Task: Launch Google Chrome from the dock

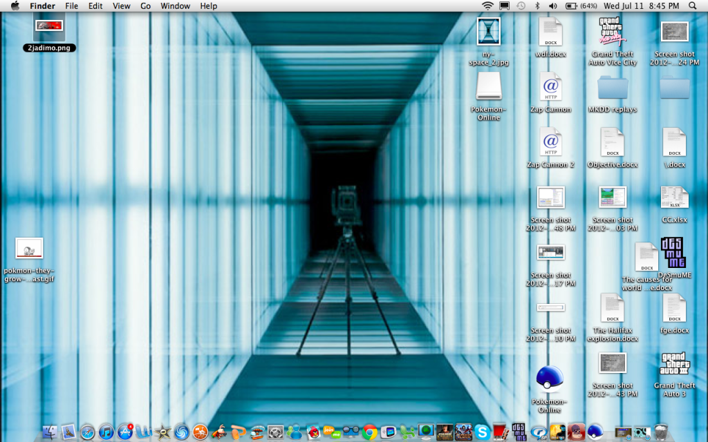Action: [369, 432]
